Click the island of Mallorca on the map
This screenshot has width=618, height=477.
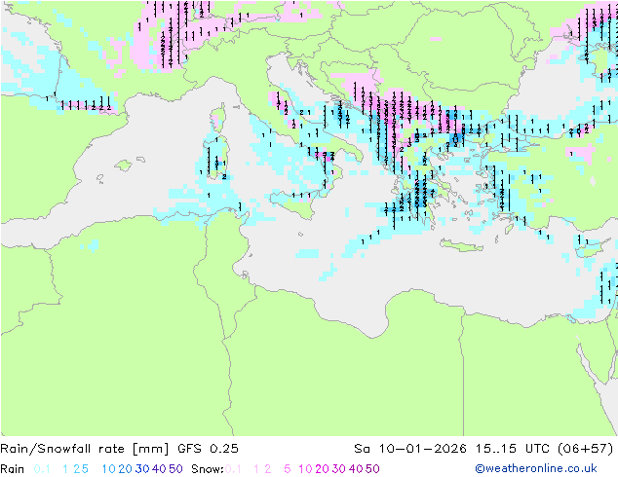pyautogui.click(x=124, y=165)
